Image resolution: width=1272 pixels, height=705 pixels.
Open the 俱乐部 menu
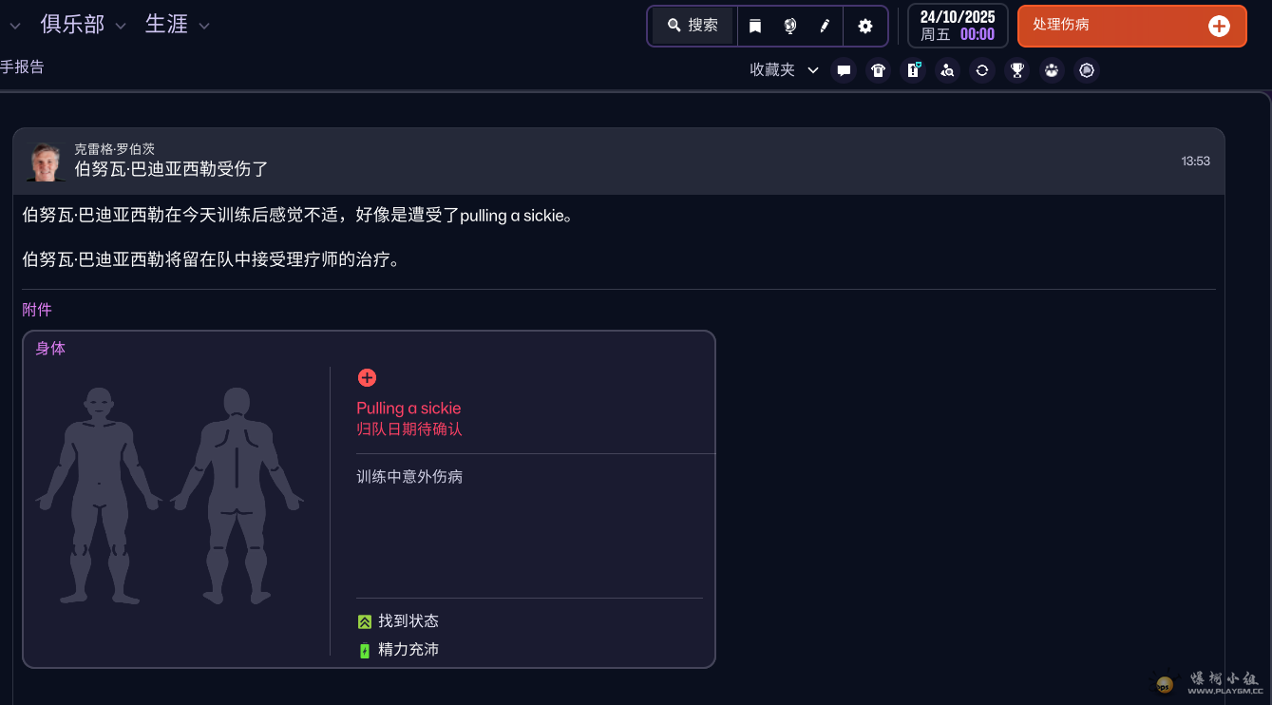(x=72, y=25)
